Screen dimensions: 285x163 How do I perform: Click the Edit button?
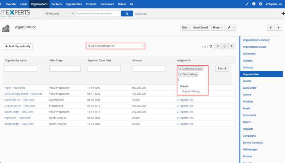[185, 28]
